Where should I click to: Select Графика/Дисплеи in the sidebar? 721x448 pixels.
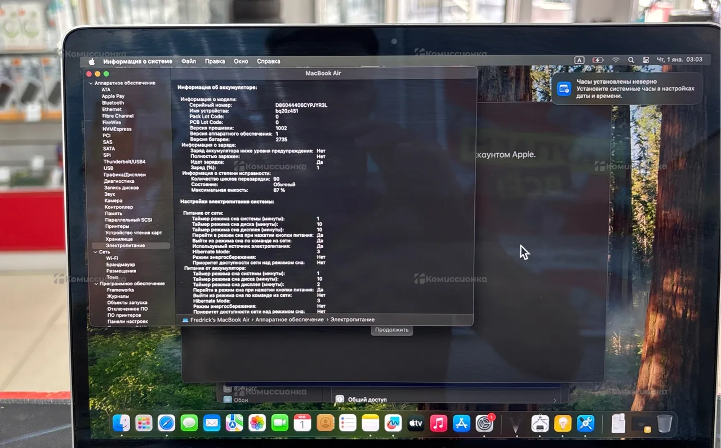click(x=125, y=174)
